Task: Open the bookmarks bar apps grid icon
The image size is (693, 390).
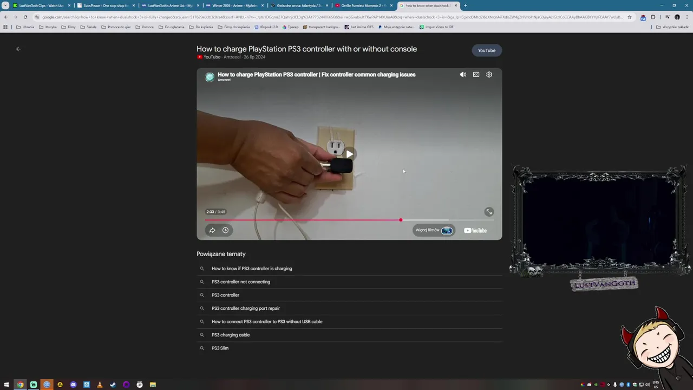Action: (x=5, y=27)
